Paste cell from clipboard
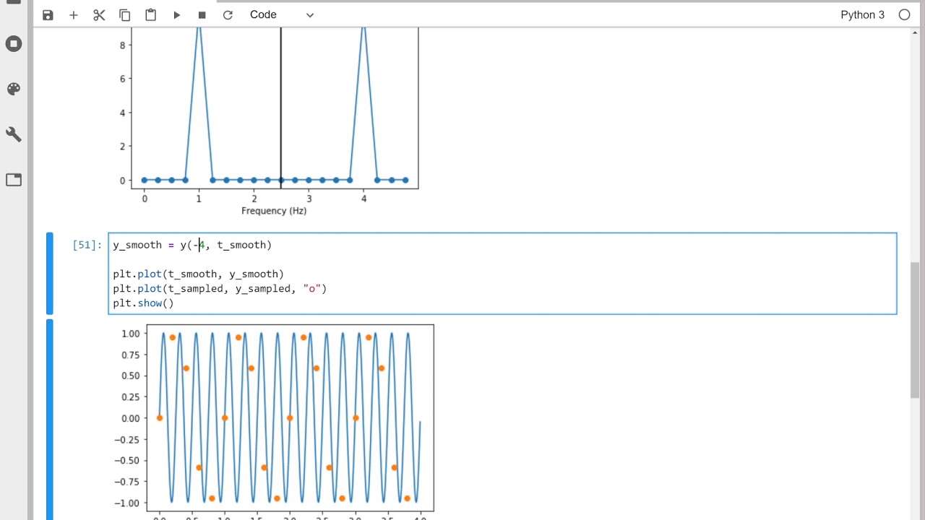 [150, 14]
